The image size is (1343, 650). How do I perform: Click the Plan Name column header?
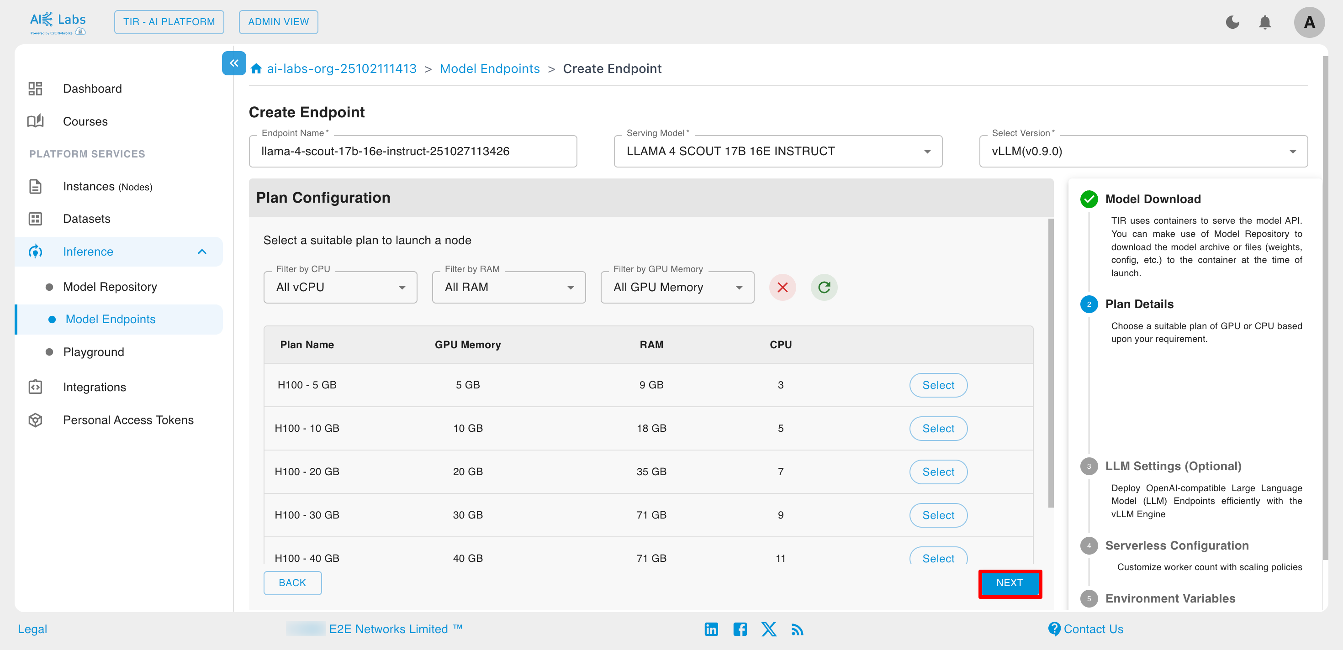tap(307, 345)
